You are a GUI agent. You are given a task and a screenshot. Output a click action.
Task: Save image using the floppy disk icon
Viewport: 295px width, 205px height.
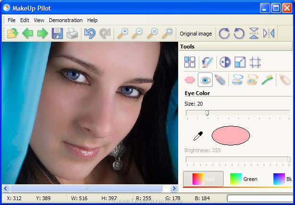coord(57,34)
